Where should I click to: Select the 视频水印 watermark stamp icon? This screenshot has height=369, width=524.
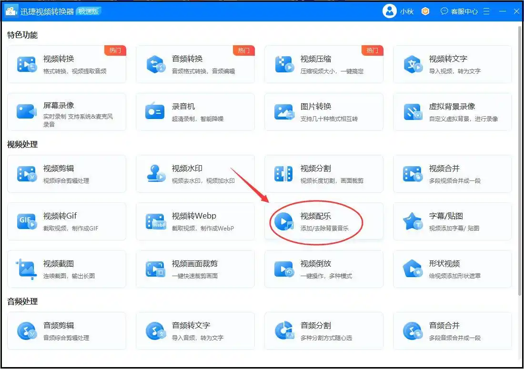155,174
